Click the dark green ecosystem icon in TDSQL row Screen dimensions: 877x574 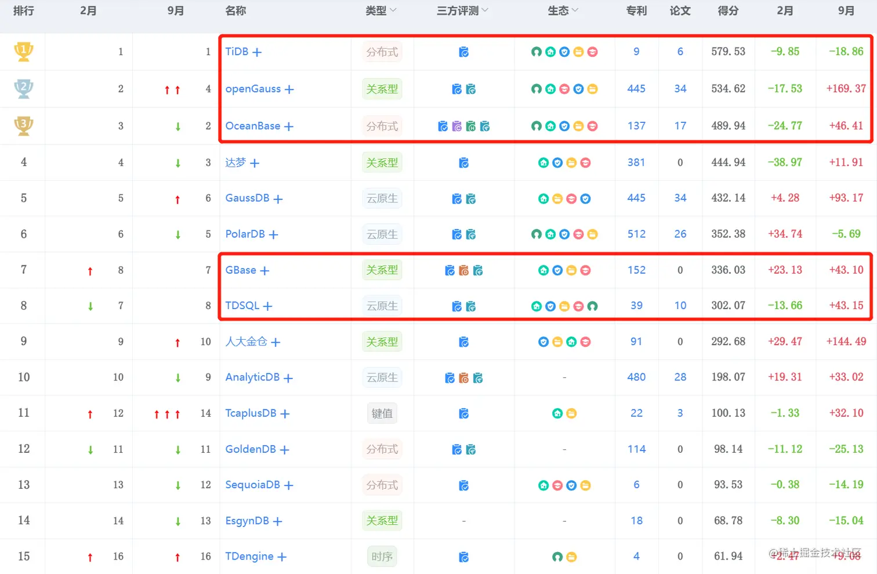592,306
